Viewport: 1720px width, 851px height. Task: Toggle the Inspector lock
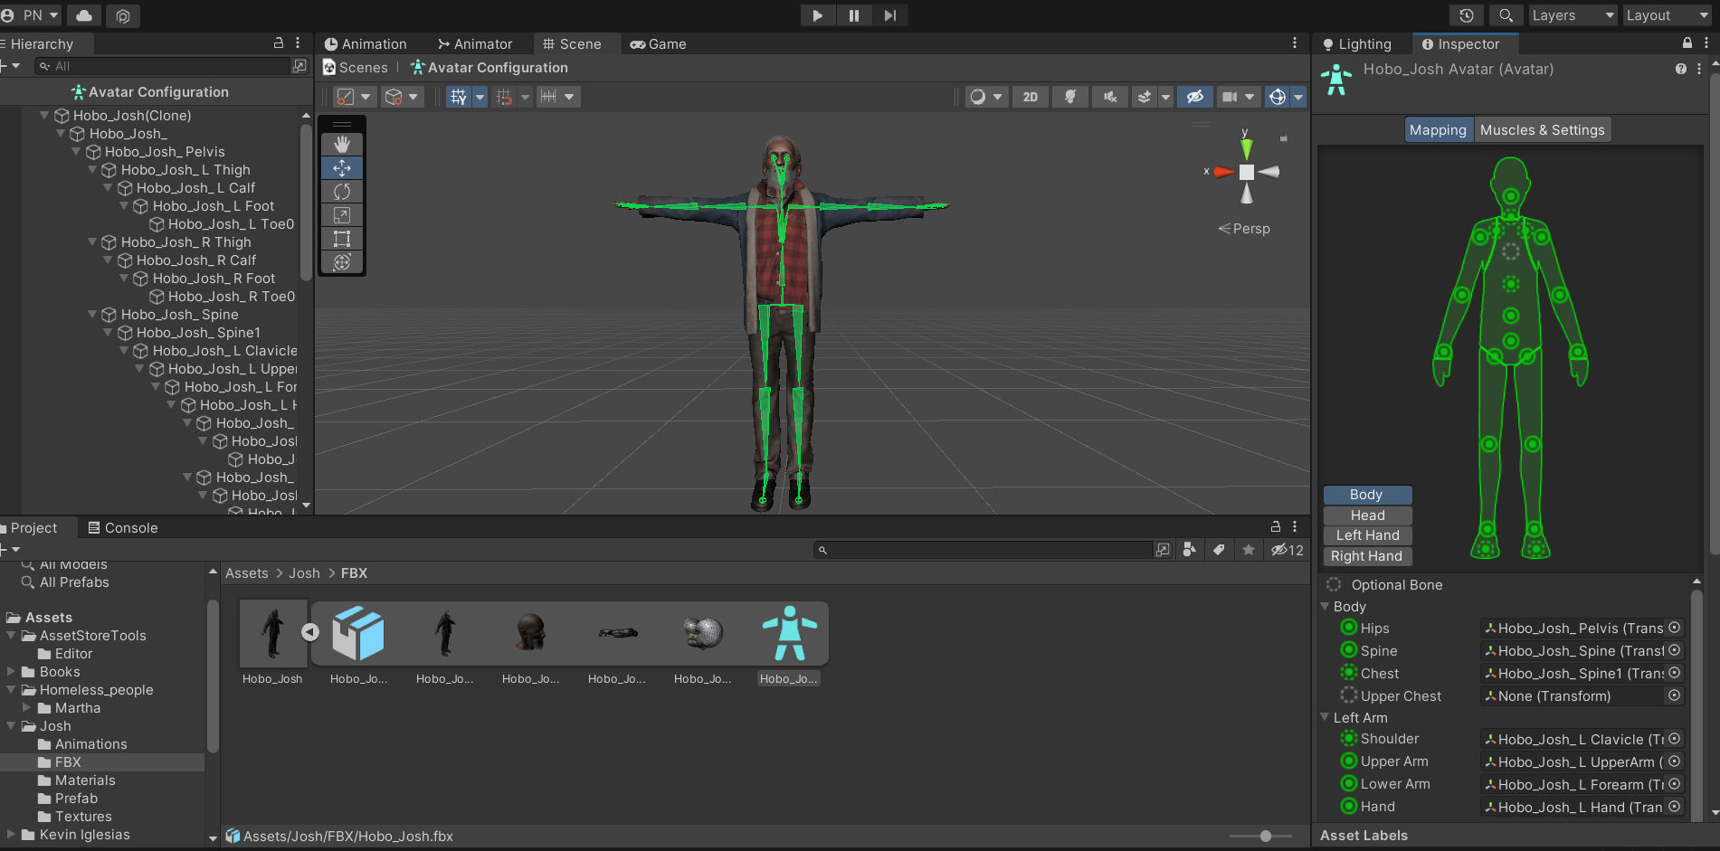pos(1687,43)
